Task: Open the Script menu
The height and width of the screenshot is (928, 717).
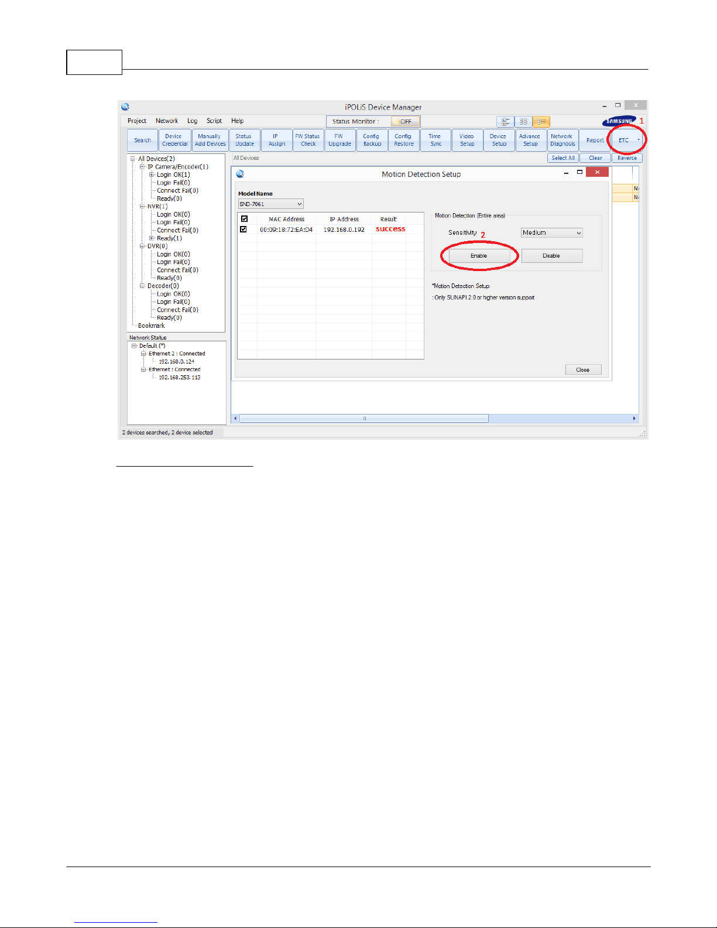Action: 214,121
